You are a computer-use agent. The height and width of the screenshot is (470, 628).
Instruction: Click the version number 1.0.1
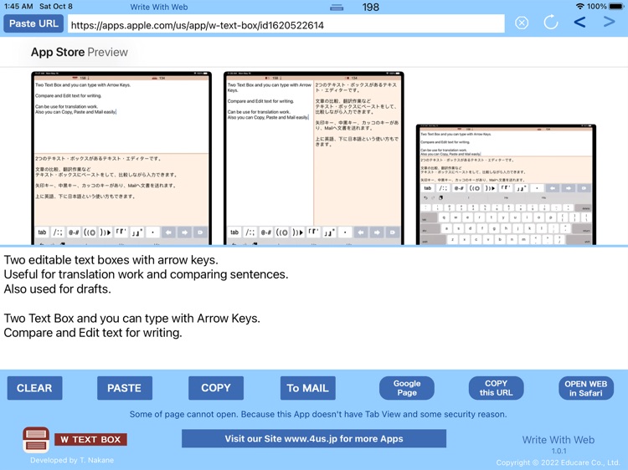coord(559,452)
